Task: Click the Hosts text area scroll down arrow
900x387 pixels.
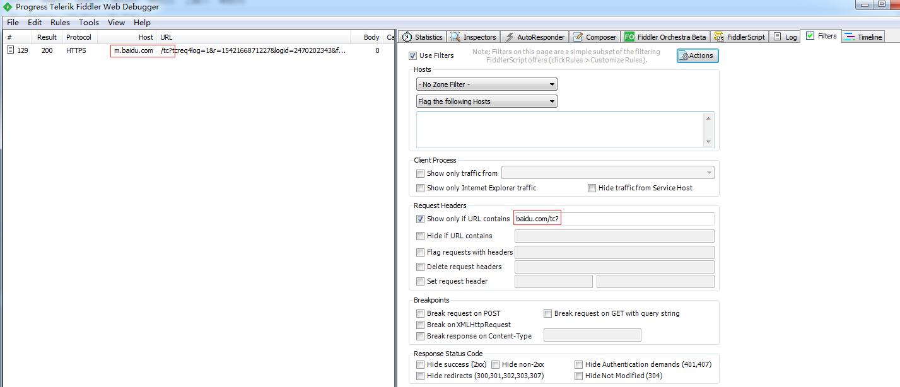Action: 709,142
